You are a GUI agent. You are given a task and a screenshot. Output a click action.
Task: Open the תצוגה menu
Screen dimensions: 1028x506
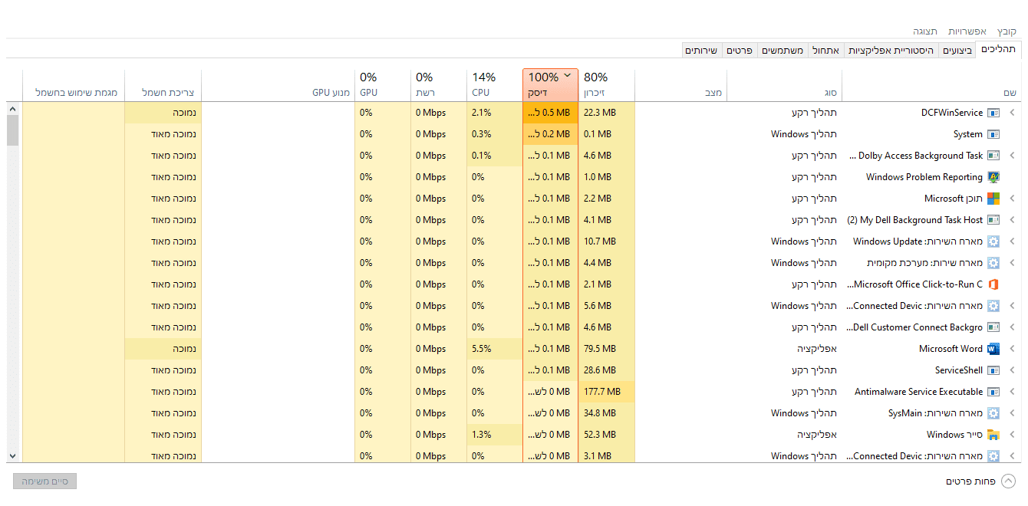point(925,31)
